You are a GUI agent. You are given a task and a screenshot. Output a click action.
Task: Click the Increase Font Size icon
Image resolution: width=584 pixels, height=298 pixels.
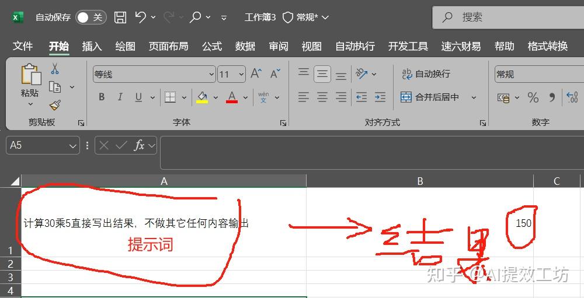(256, 73)
